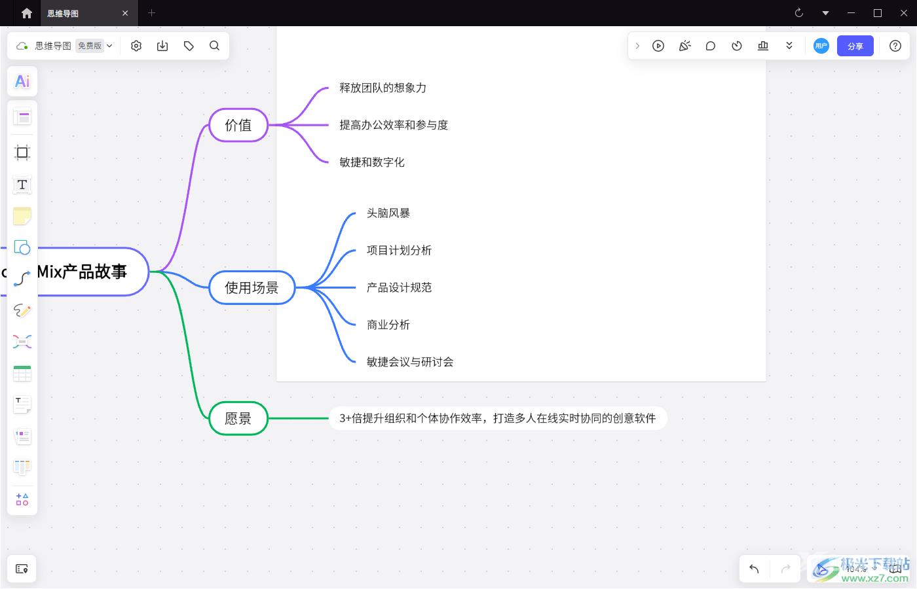Select the 敏捷会议与研讨会 text node
The width and height of the screenshot is (917, 589).
pyautogui.click(x=410, y=362)
